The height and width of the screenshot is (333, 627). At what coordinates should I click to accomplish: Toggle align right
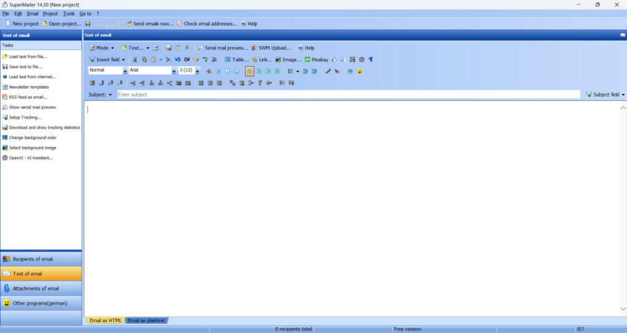point(268,71)
